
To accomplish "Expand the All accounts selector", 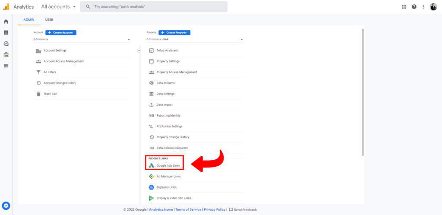I will click(x=58, y=7).
